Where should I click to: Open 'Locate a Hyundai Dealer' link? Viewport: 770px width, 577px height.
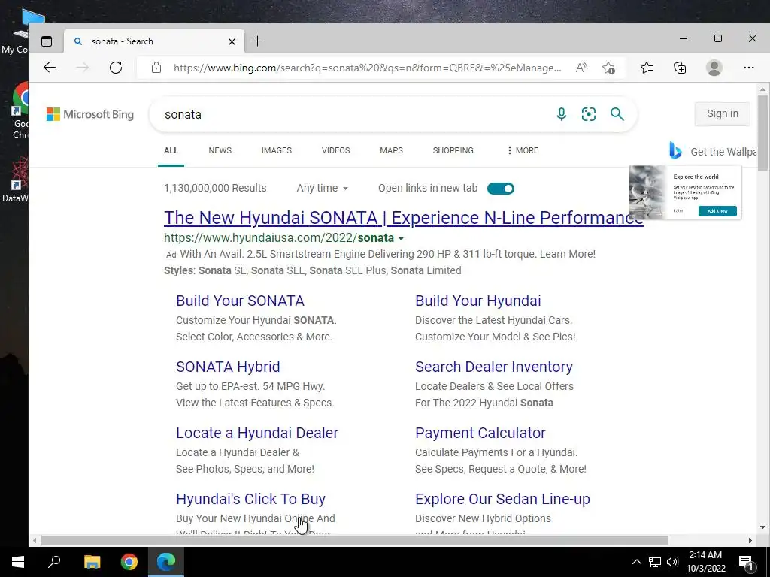point(257,433)
